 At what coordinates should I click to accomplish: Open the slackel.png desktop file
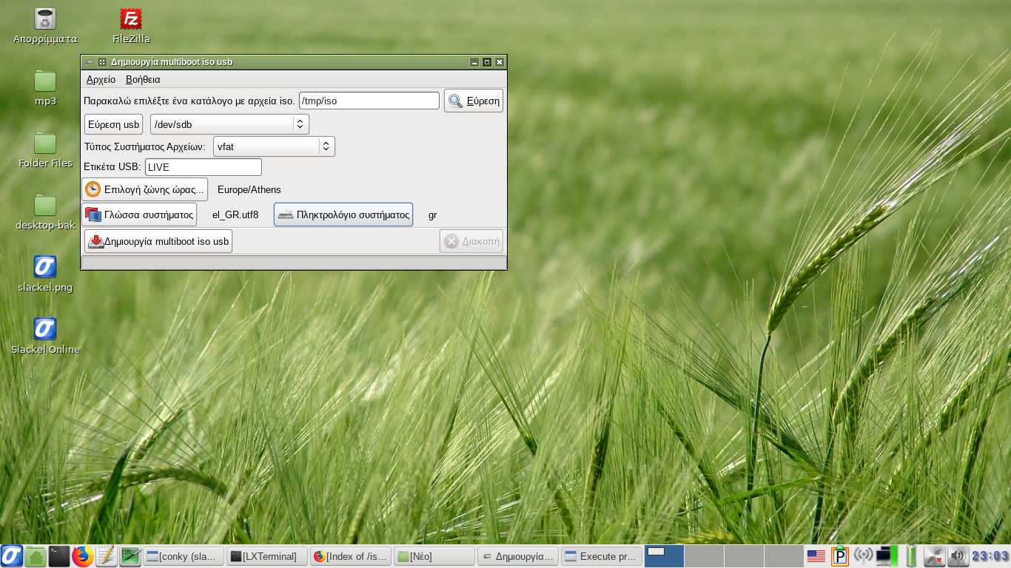45,268
